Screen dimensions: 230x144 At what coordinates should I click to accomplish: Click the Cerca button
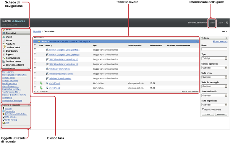(208, 115)
